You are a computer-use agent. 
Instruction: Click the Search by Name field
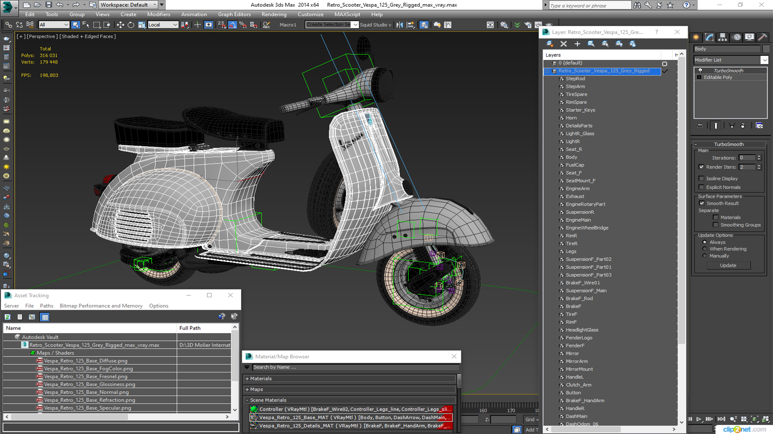click(x=355, y=367)
